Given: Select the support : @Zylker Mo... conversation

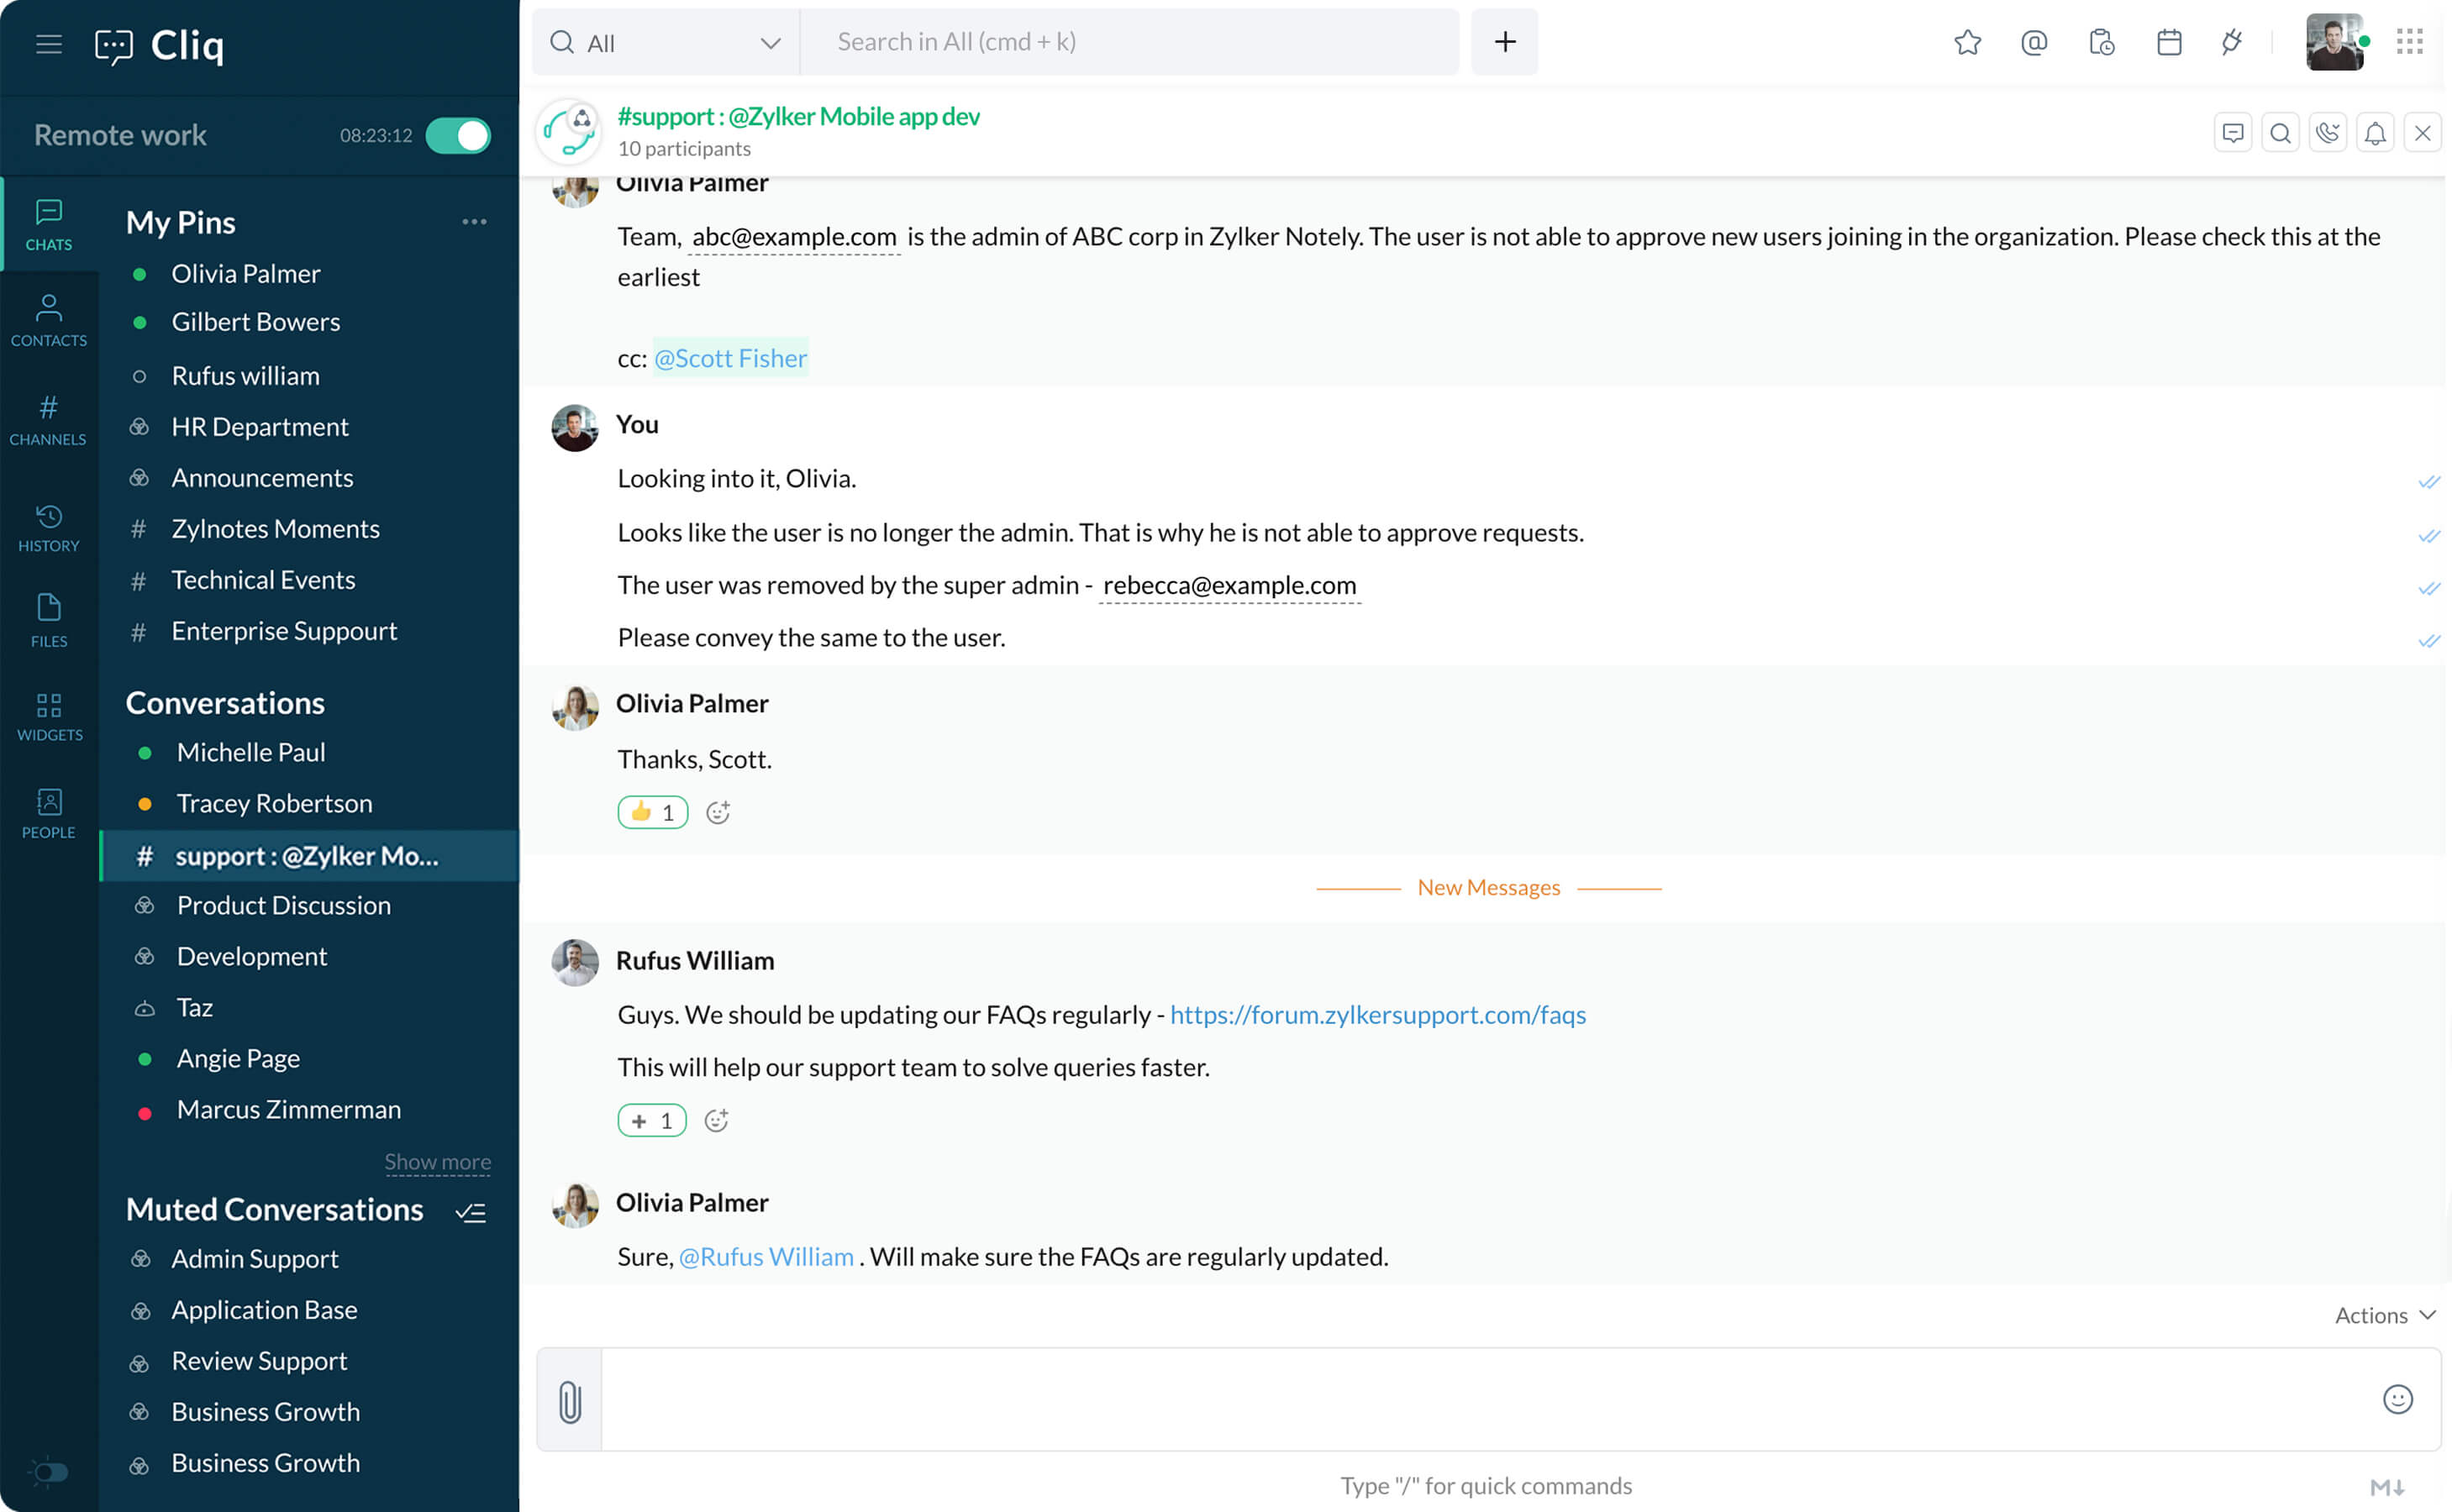Looking at the screenshot, I should click(309, 856).
